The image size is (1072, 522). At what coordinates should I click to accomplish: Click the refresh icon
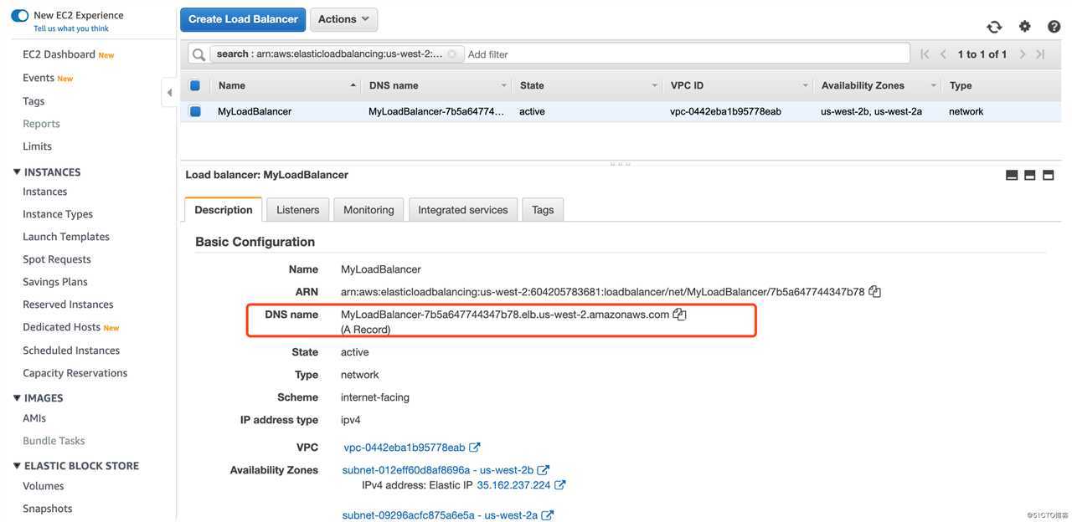994,27
